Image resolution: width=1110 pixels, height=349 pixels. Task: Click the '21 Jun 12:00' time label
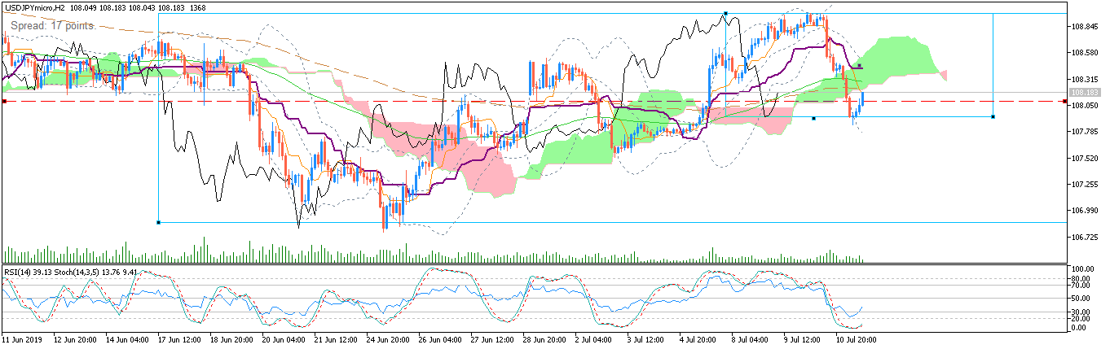(x=334, y=338)
